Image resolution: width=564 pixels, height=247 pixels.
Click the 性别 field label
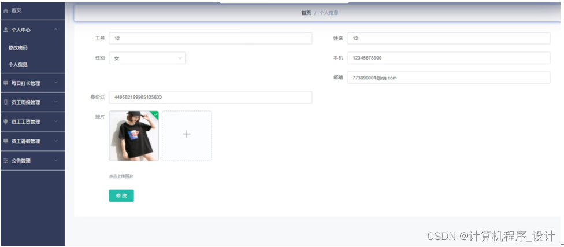point(99,58)
